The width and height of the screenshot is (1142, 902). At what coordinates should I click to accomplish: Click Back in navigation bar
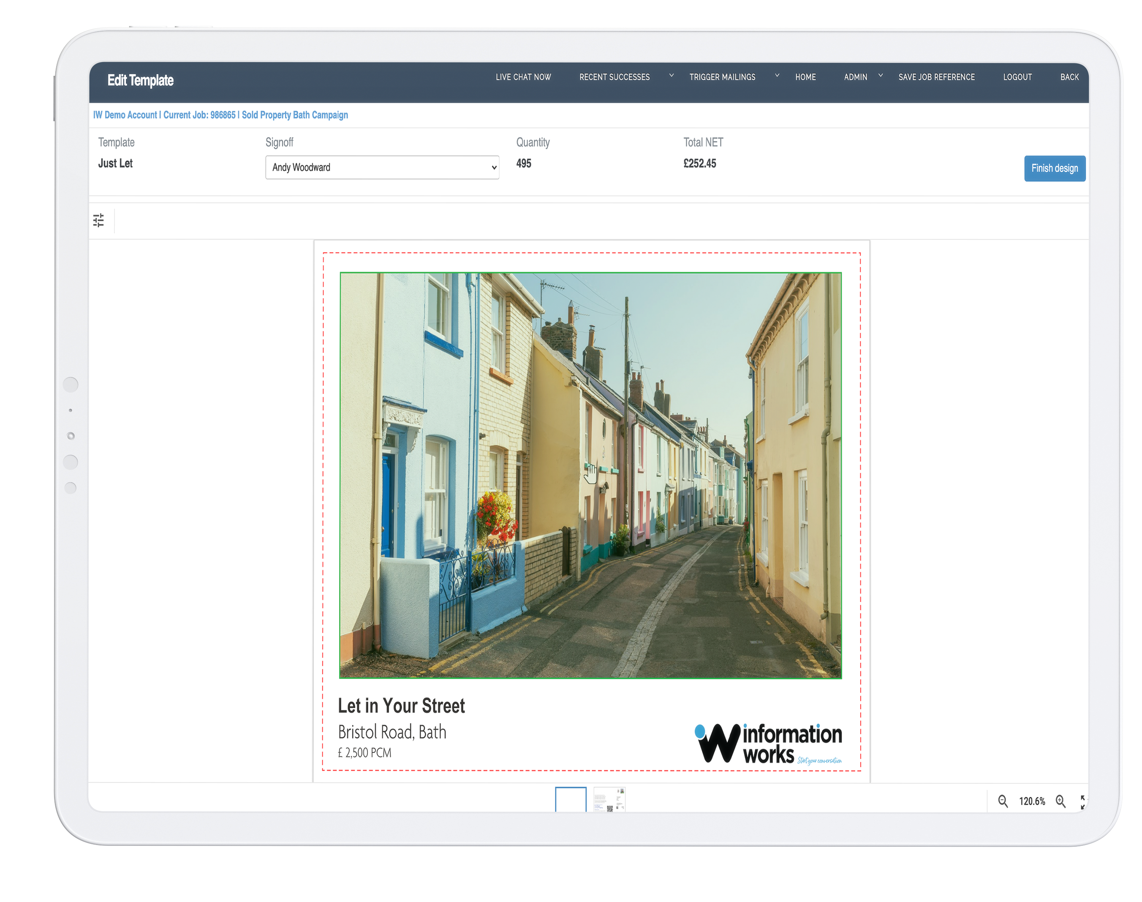coord(1069,77)
